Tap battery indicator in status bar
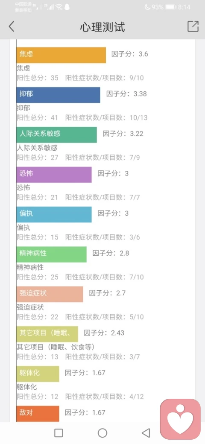This screenshot has height=444, width=205. (171, 7)
